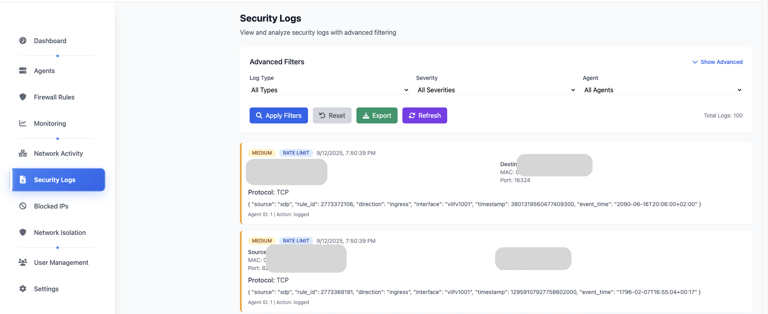Viewport: 768px width, 314px height.
Task: Click the User Management people icon
Action: (x=23, y=262)
